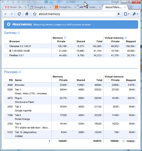The image size is (142, 151).
Task: Click the PID 5280 cell
Action: click(10, 90)
